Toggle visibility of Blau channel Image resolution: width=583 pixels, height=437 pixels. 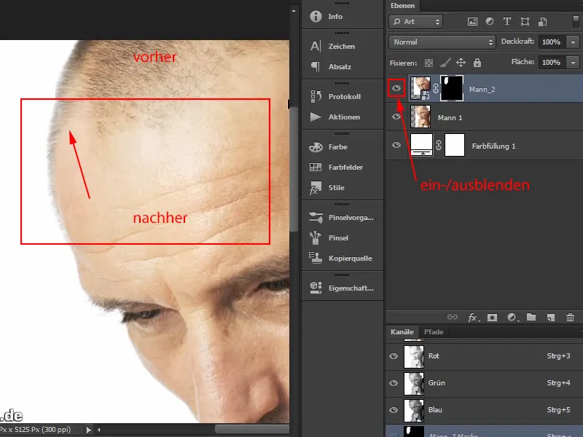394,410
